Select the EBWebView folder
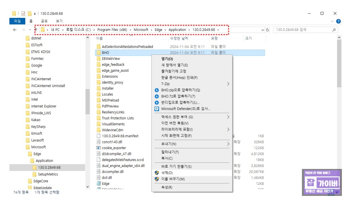Screen dimensions: 351x205 tap(111, 58)
